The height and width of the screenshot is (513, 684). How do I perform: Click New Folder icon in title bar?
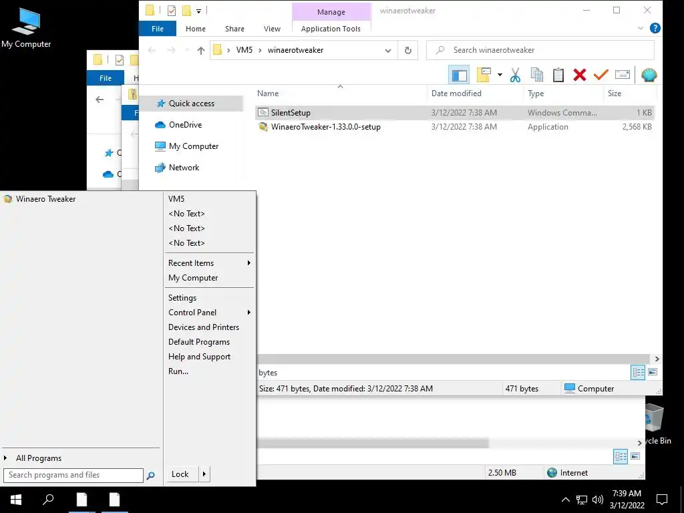[x=187, y=11]
